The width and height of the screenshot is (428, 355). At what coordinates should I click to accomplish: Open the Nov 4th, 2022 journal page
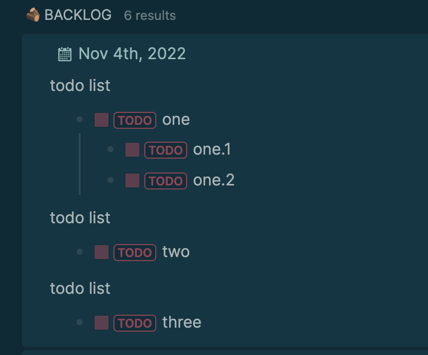pos(131,53)
